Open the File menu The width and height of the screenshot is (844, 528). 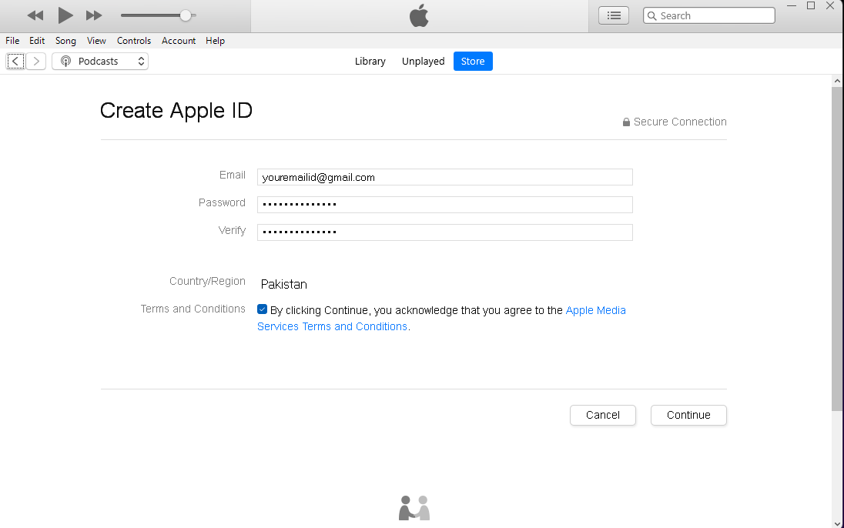click(x=12, y=41)
